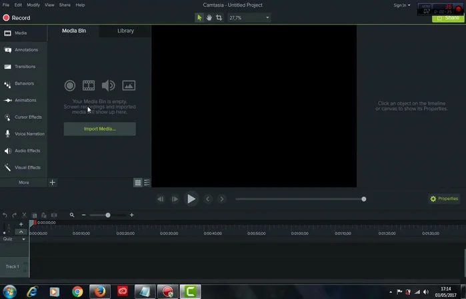Switch to the Media Bin tab
Screen dimensions: 466x299
[74, 31]
